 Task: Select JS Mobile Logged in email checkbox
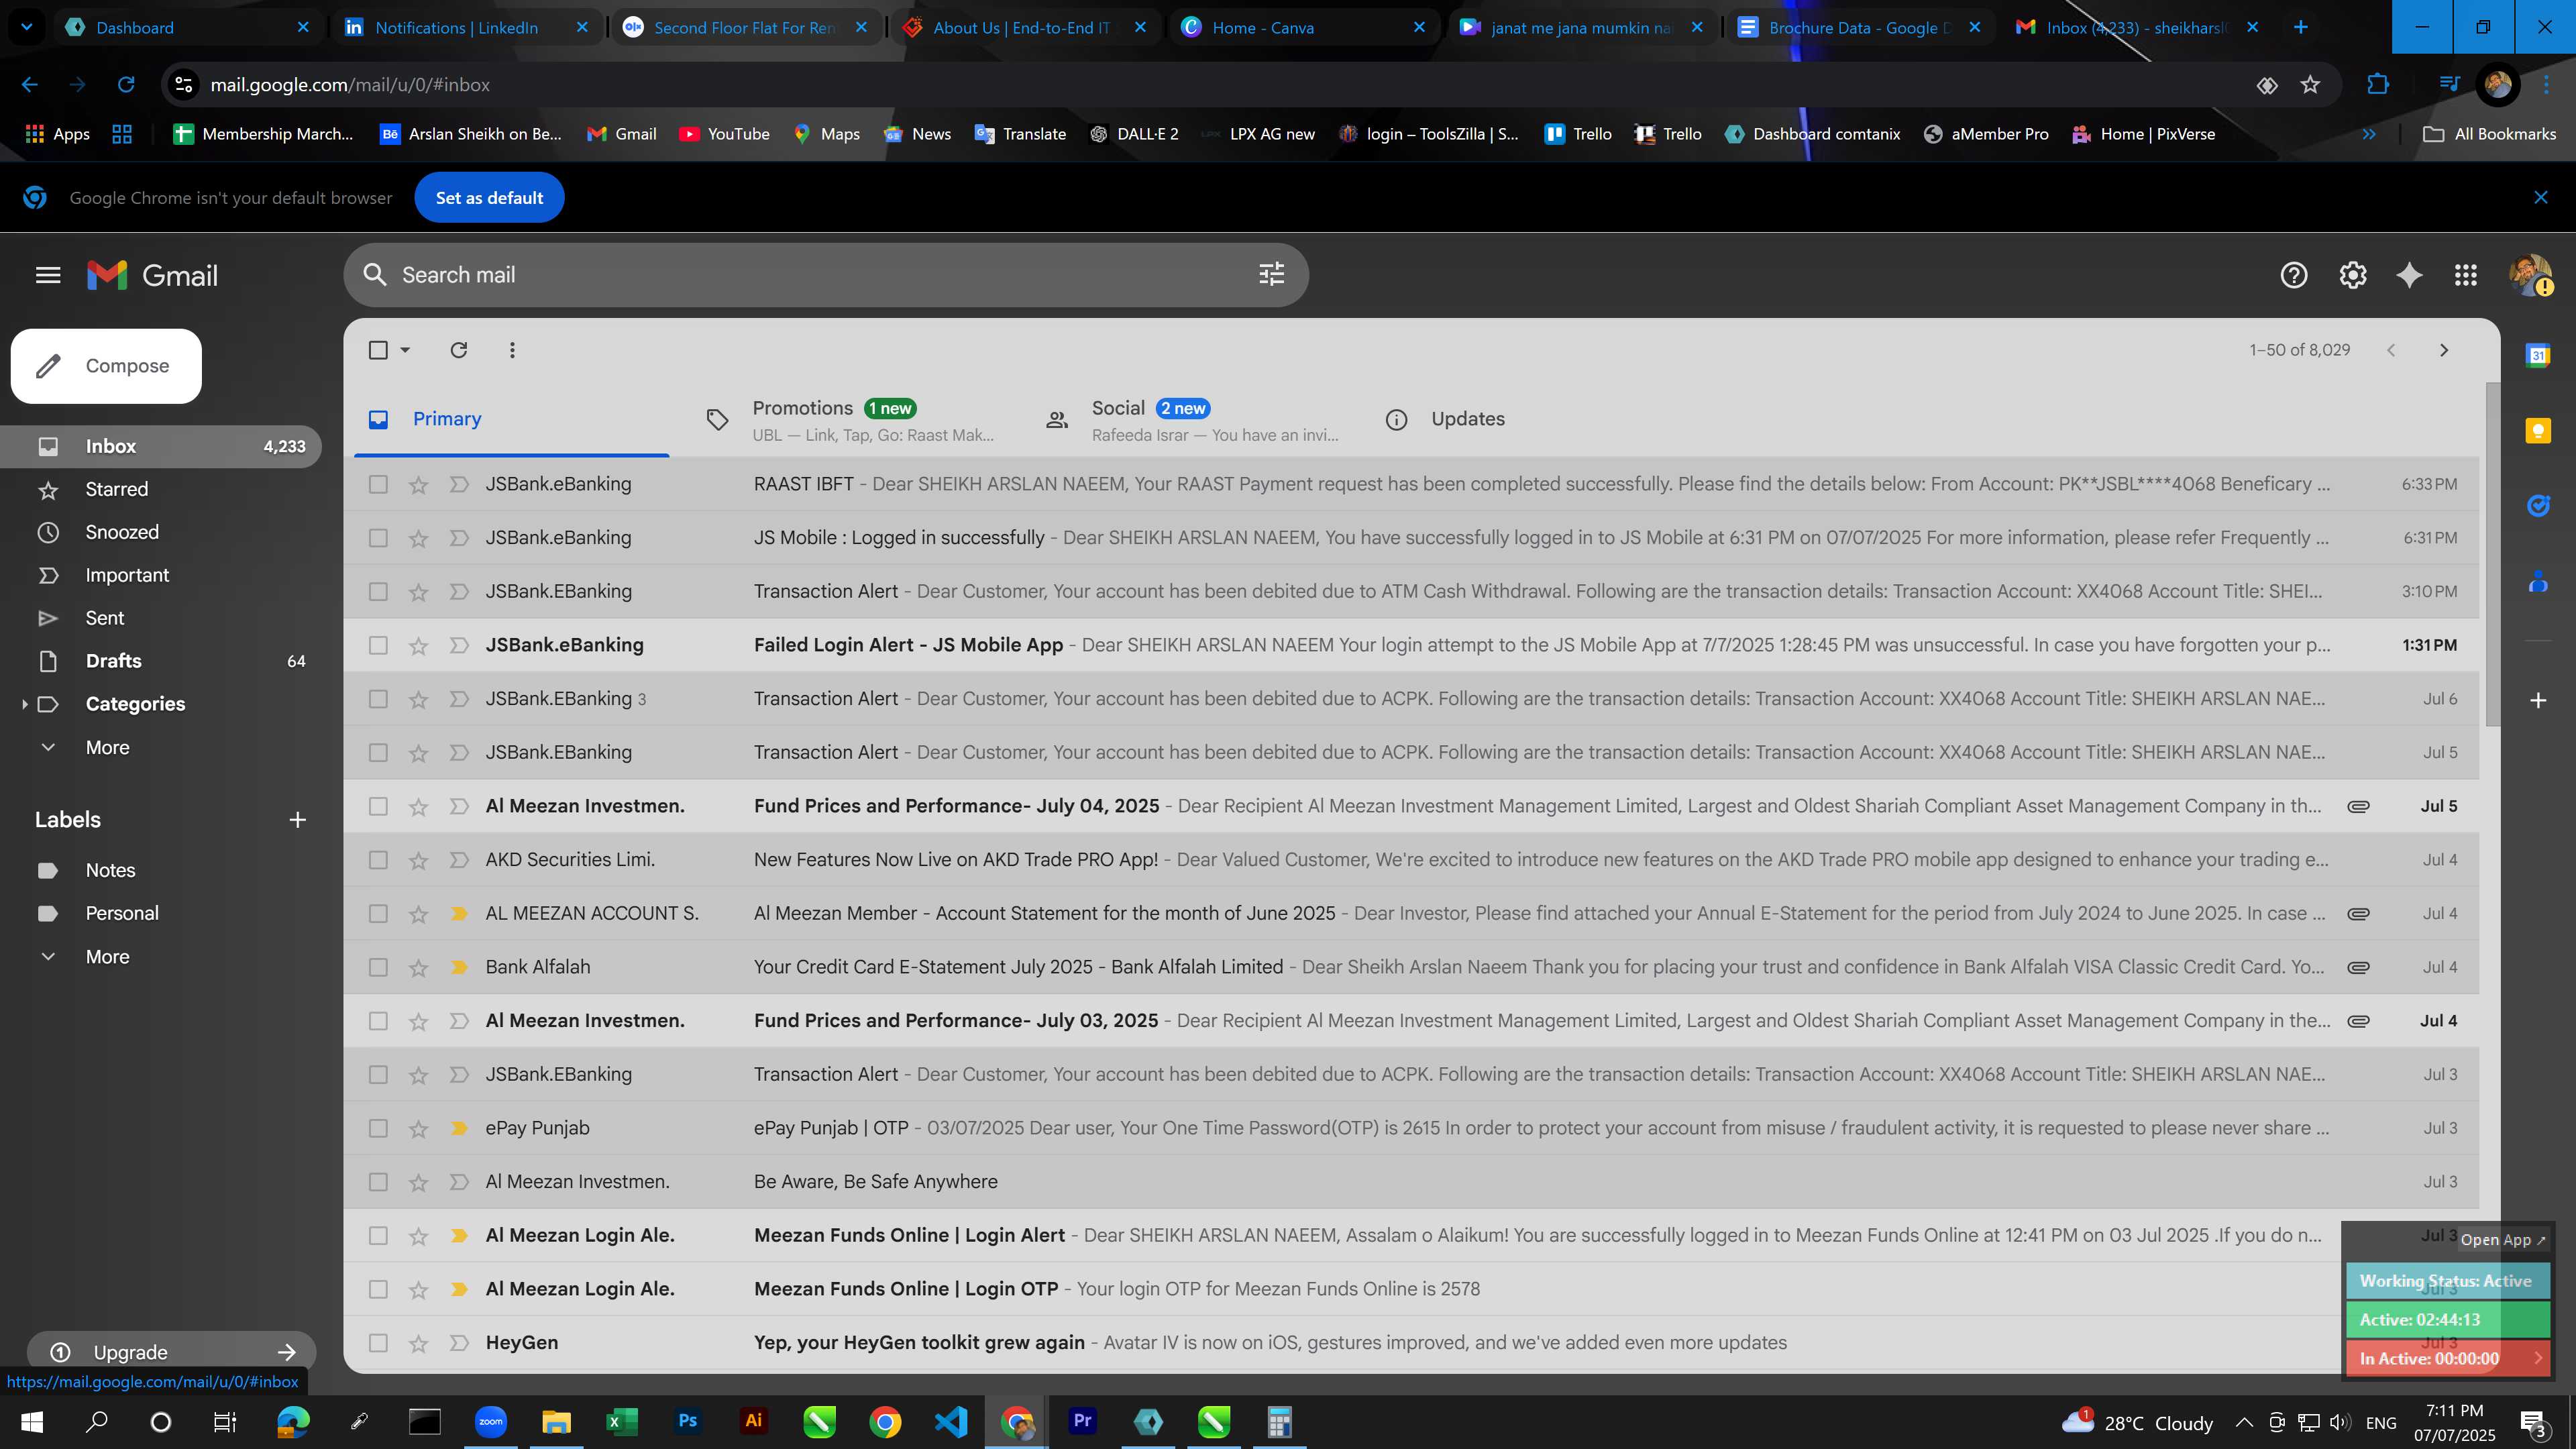(x=378, y=538)
